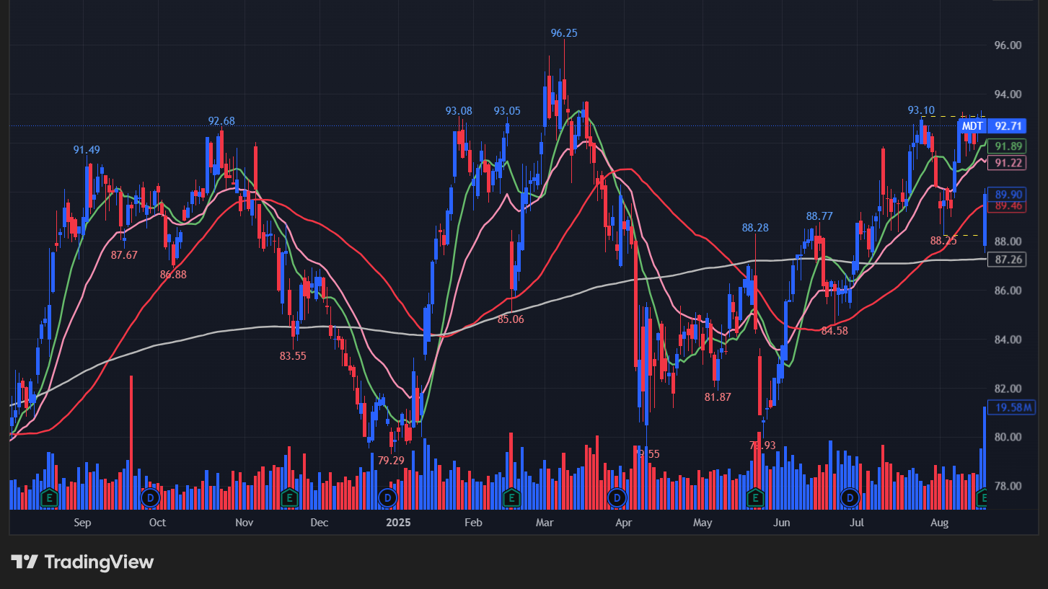1048x589 pixels.
Task: Click the 96.00 price axis tick
Action: pos(1008,45)
